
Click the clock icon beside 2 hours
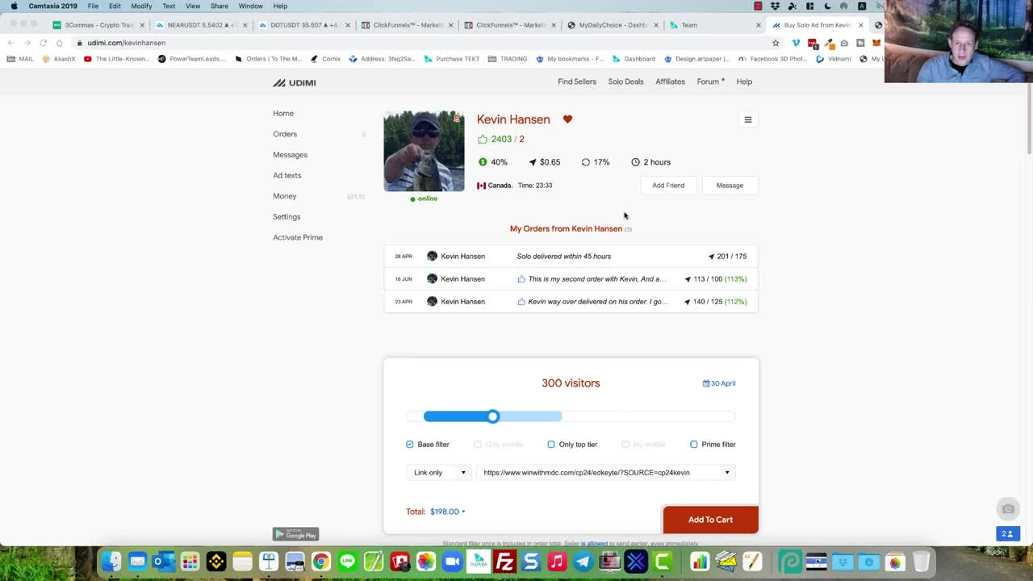tap(635, 162)
